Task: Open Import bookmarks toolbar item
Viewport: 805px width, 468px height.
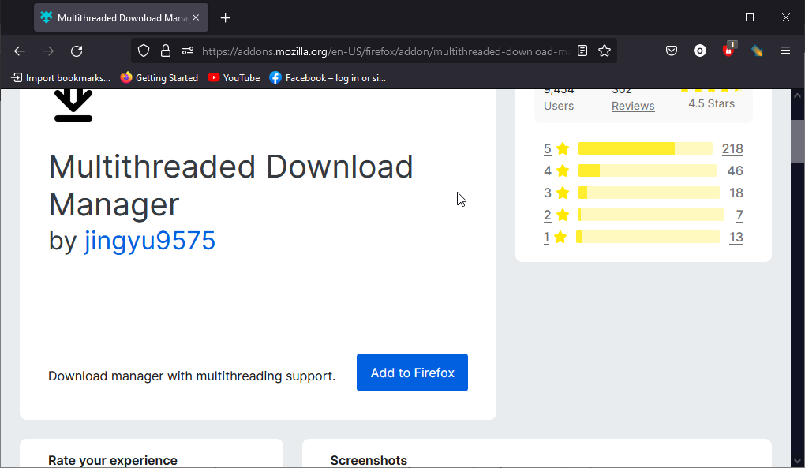Action: click(x=61, y=78)
